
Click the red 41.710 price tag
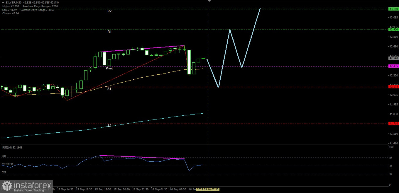(393, 124)
